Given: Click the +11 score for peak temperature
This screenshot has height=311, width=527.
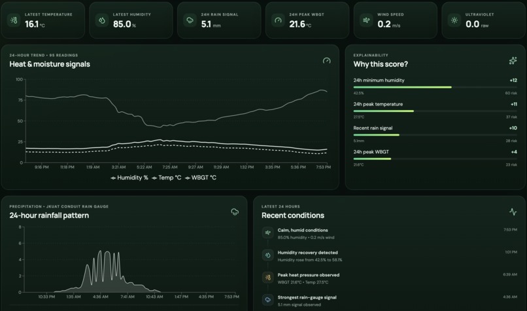Looking at the screenshot, I should pos(513,104).
